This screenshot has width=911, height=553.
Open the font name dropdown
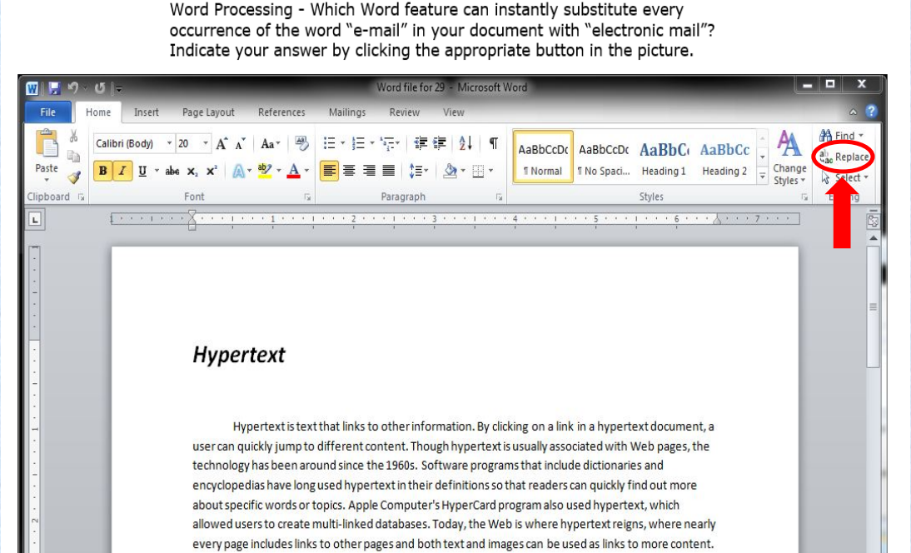(170, 143)
